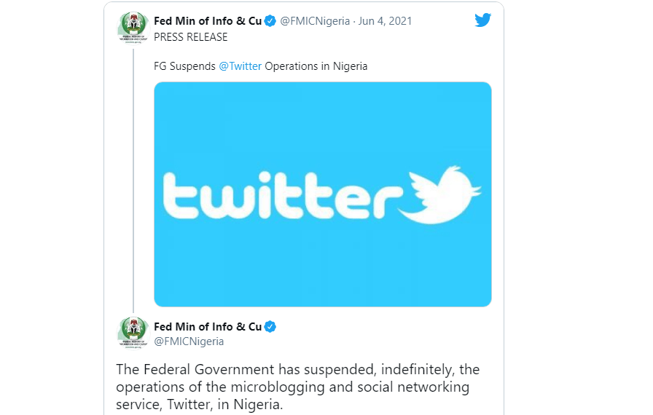
Task: Open the top 'Fed Min of Info & Cu' name
Action: tap(208, 21)
